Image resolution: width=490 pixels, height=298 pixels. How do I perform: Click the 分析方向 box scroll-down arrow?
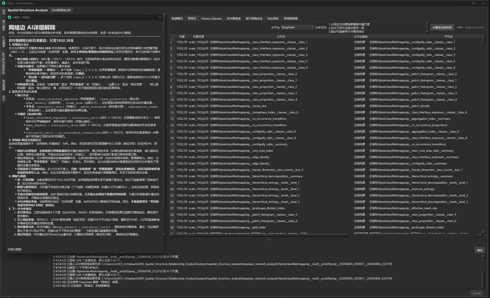click(x=427, y=32)
